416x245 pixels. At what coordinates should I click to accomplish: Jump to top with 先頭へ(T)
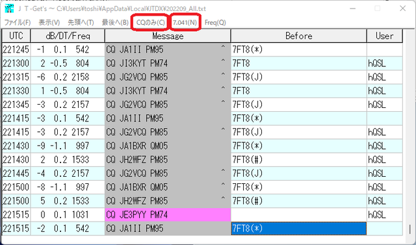(81, 23)
